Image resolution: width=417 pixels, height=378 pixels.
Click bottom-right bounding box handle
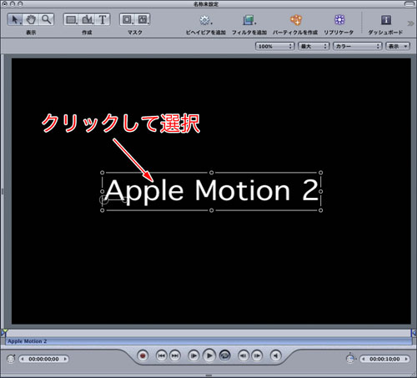[320, 210]
